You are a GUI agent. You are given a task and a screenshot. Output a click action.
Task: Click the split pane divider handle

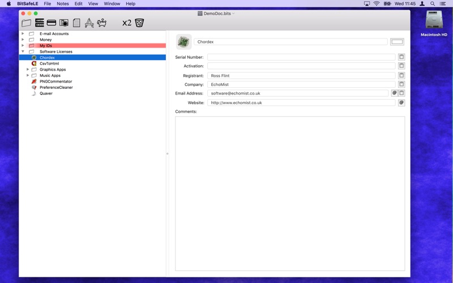pos(167,153)
